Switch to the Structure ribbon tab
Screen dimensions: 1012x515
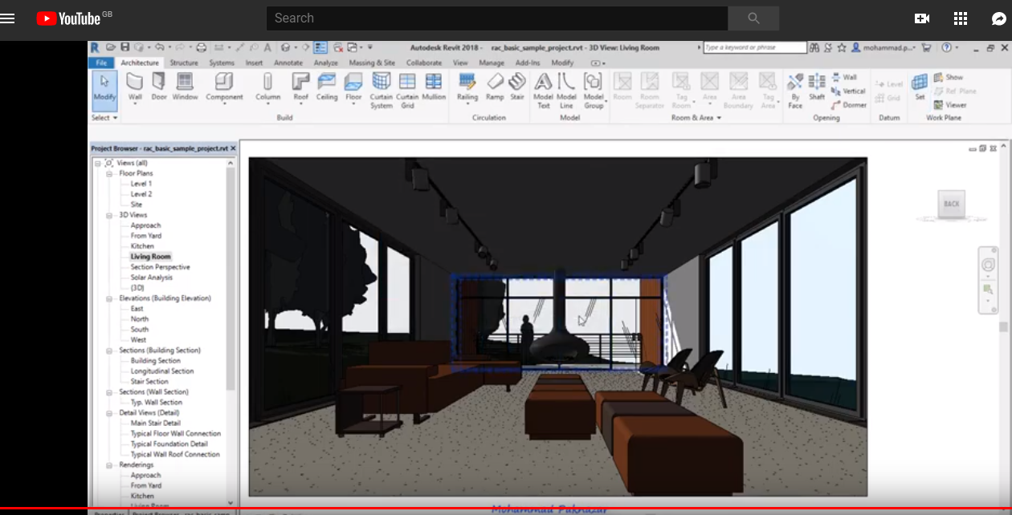point(184,63)
